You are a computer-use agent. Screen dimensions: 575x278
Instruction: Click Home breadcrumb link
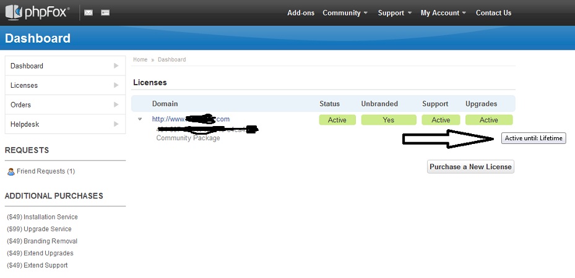140,60
